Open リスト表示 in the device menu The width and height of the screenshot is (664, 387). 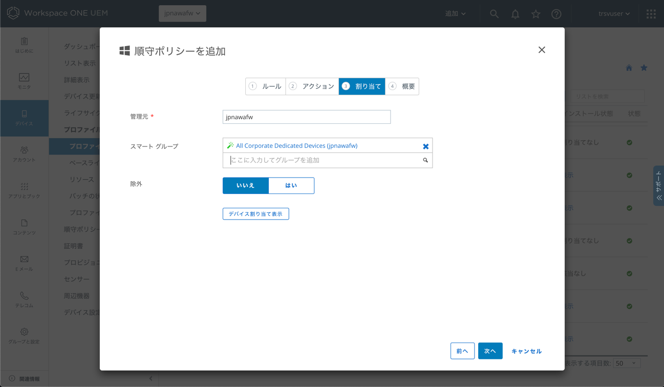coord(80,63)
